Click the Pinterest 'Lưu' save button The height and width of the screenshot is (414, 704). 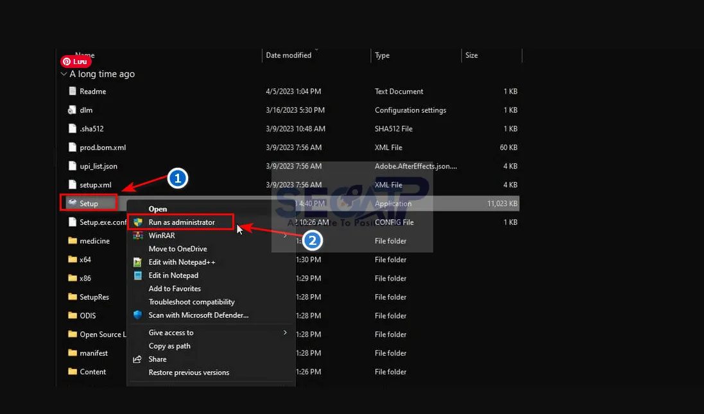pos(76,61)
